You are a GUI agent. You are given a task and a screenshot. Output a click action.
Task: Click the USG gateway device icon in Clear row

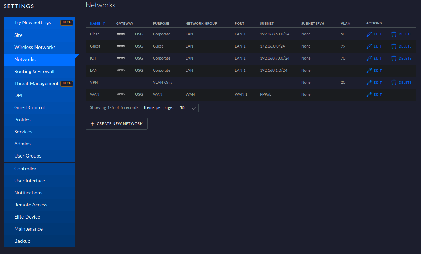pyautogui.click(x=121, y=34)
